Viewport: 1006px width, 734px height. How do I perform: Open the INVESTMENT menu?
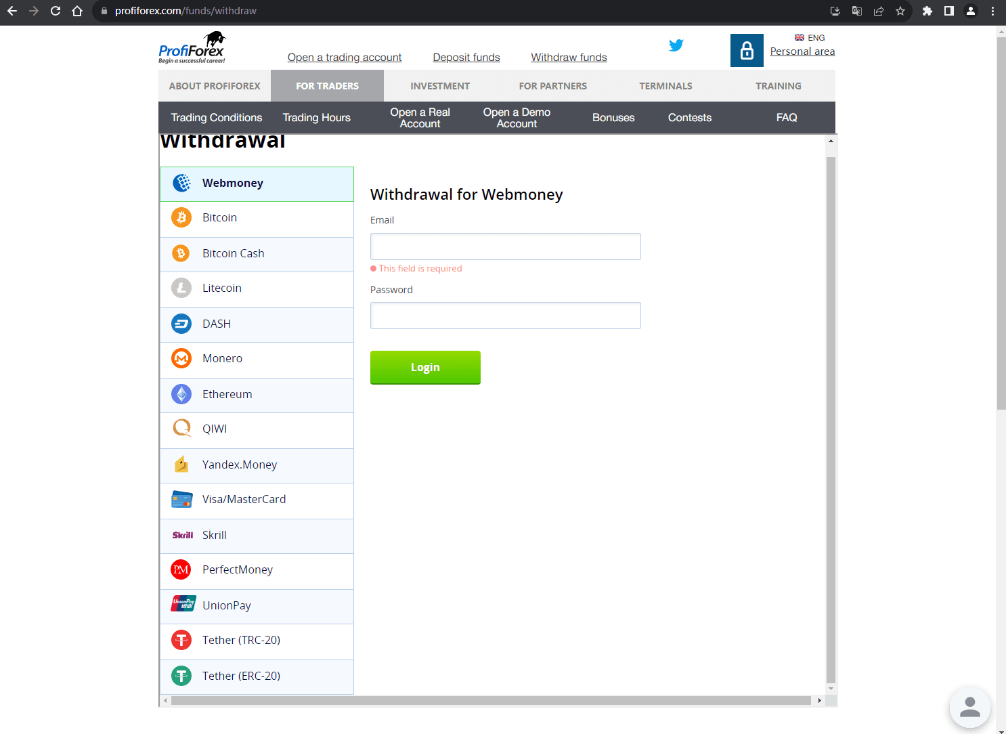click(x=440, y=86)
